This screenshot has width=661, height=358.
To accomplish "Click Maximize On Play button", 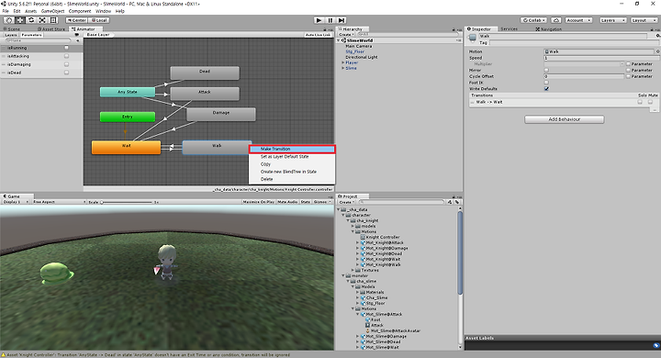I will point(258,202).
